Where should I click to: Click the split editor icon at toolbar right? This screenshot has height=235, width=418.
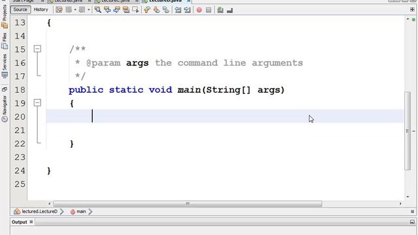(412, 10)
